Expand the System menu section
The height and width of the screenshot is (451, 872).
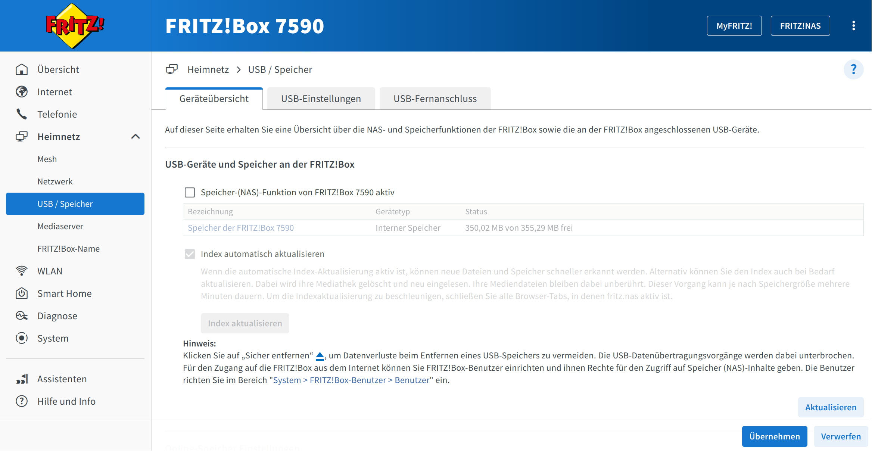click(x=53, y=338)
